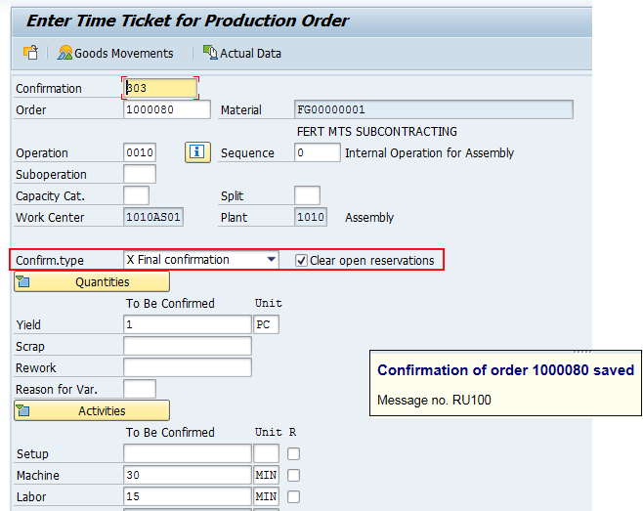Check the R checkbox in Setup row
Viewport: 643px width, 511px height.
[294, 453]
